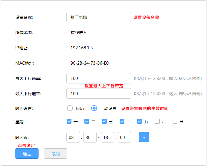Click the MAC address 90-2B-34-73-B6-E0
The image size is (207, 166).
click(x=89, y=63)
